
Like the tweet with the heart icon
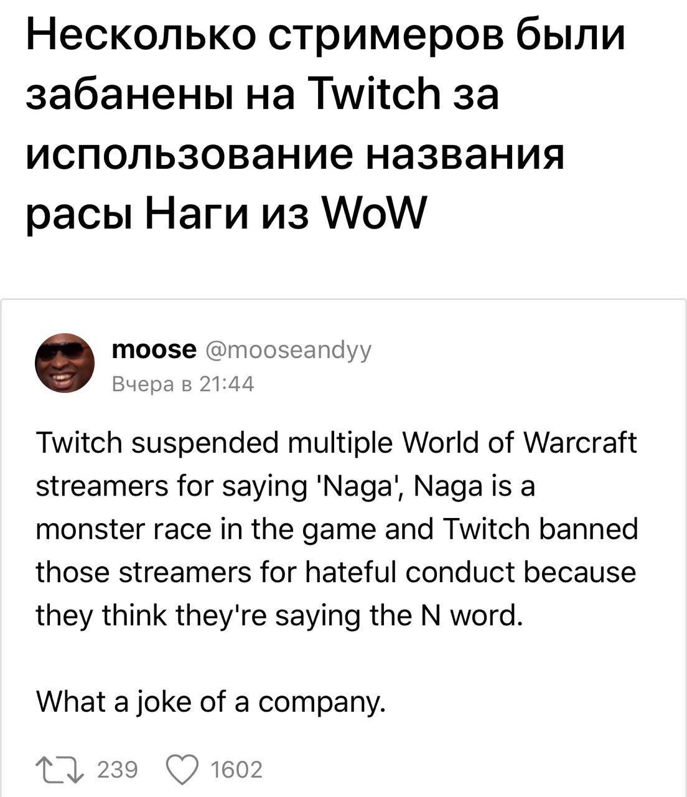[x=180, y=770]
